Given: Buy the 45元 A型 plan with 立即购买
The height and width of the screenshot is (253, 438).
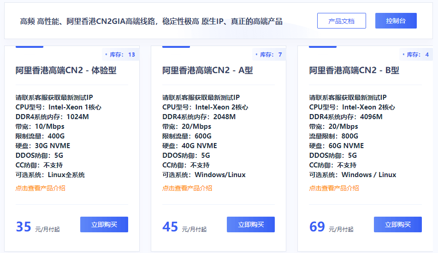Looking at the screenshot, I should click(x=250, y=224).
